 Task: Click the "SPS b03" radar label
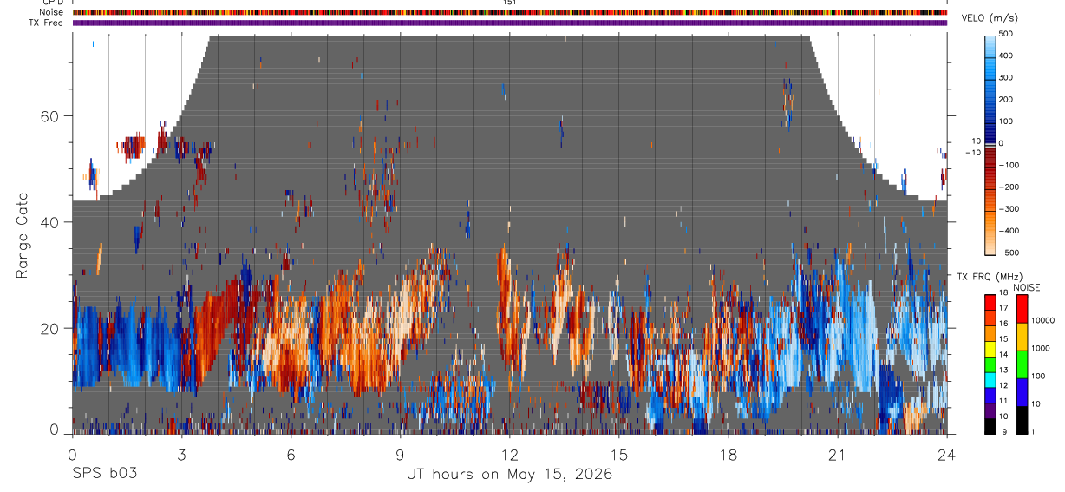click(104, 475)
